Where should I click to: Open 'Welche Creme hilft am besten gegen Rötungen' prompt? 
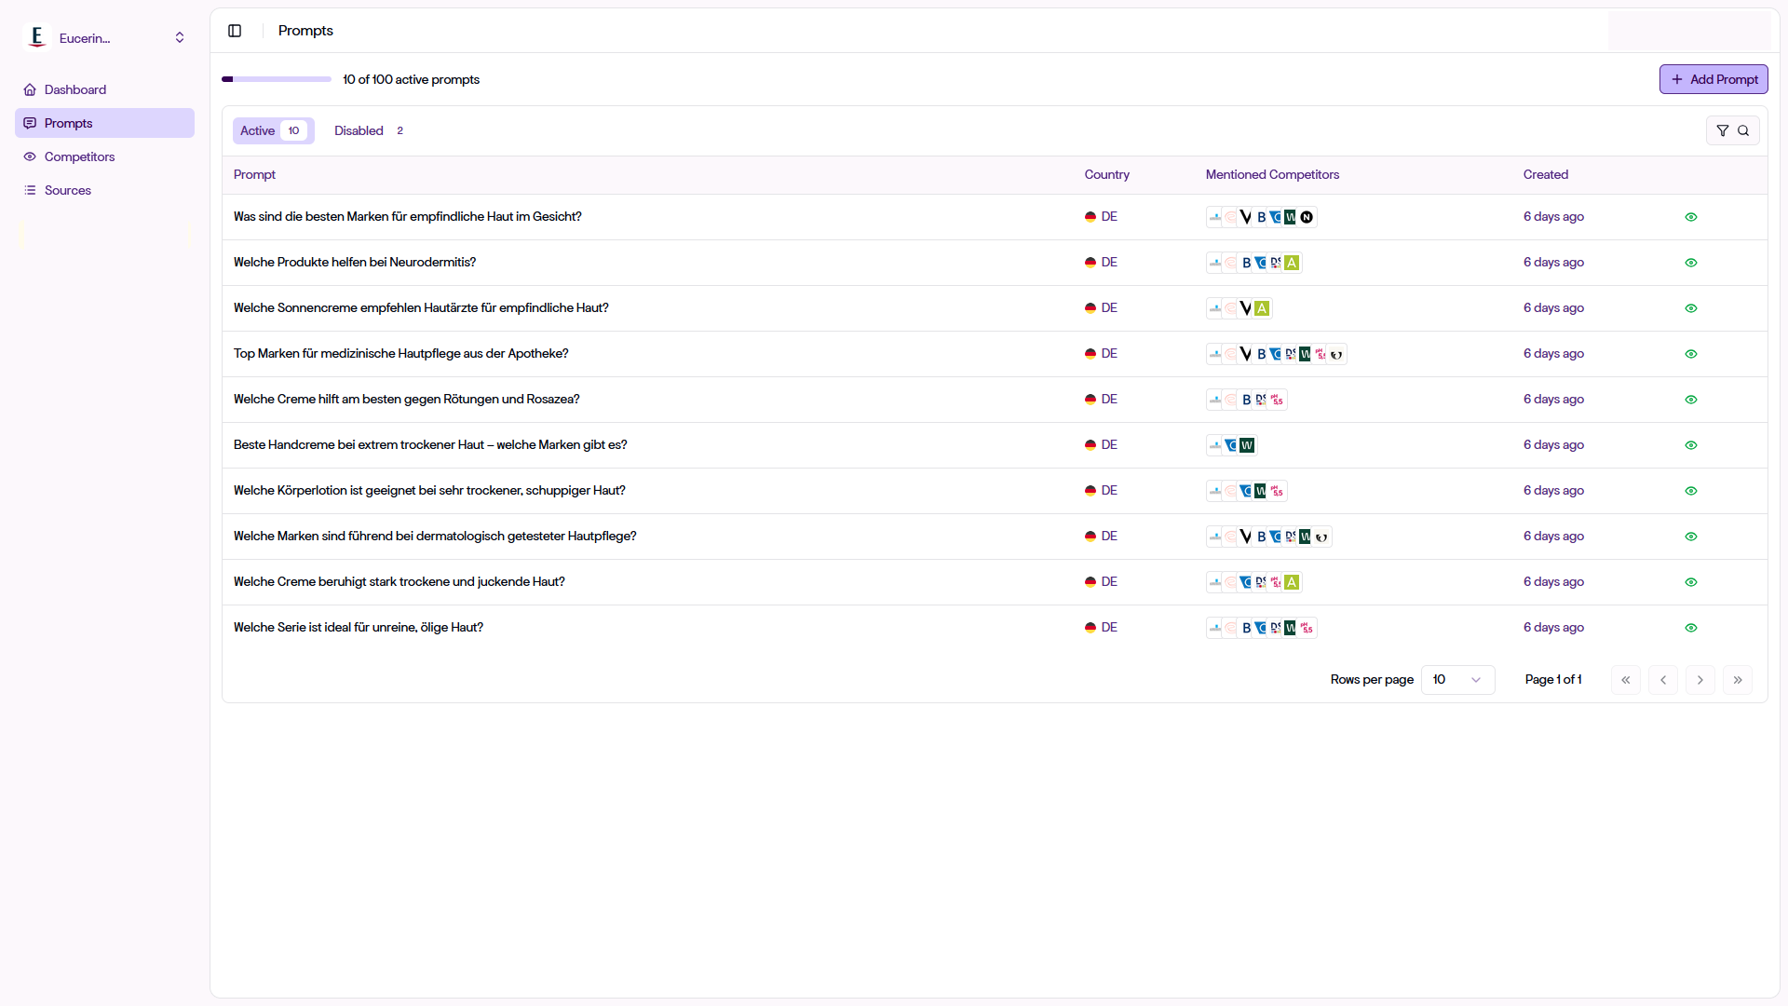pos(407,400)
